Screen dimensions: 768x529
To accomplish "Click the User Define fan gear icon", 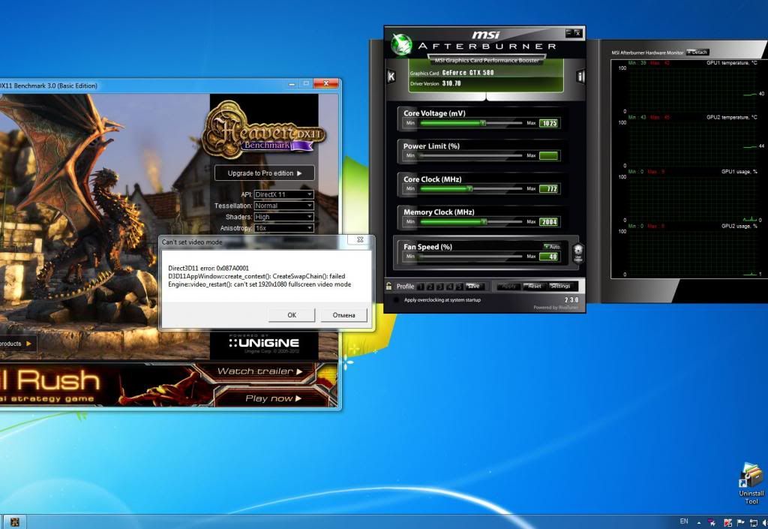I will click(577, 253).
